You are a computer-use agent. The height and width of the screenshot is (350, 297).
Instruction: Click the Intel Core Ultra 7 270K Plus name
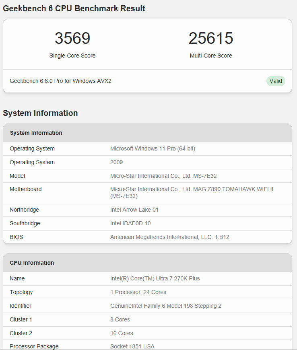pos(155,278)
